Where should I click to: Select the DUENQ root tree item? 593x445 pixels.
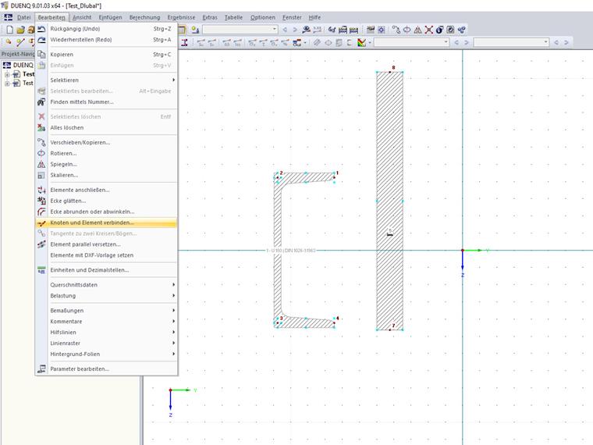23,65
